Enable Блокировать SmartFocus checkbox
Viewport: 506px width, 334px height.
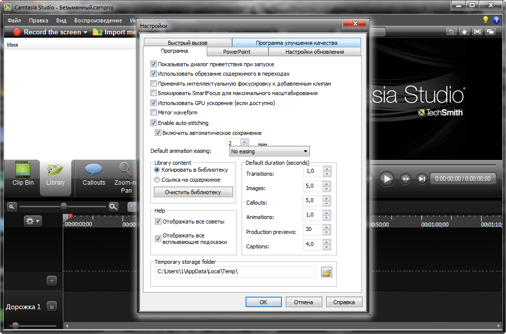153,93
